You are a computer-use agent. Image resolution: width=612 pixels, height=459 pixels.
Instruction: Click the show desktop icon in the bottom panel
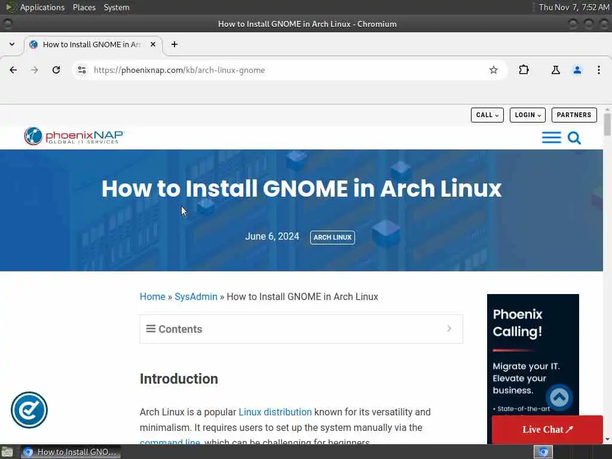pyautogui.click(x=7, y=452)
